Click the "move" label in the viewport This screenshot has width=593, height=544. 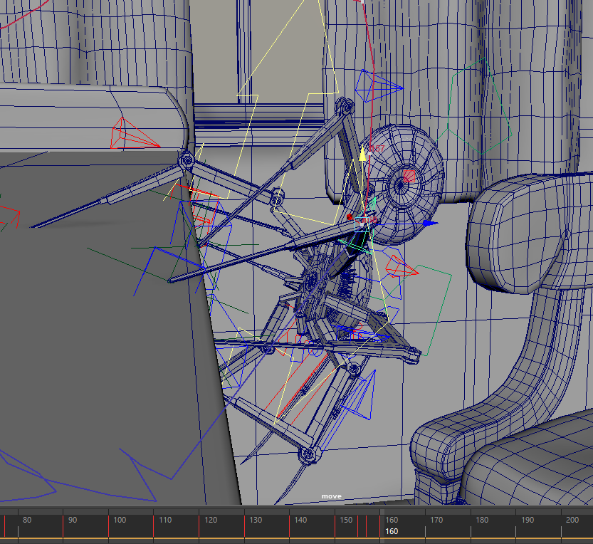[331, 496]
